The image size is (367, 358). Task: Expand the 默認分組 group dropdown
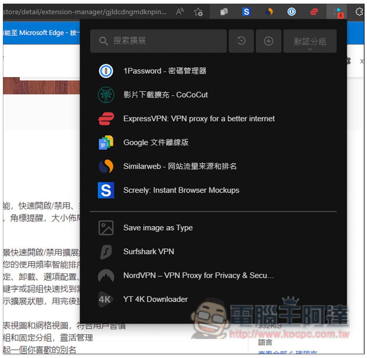pyautogui.click(x=310, y=41)
